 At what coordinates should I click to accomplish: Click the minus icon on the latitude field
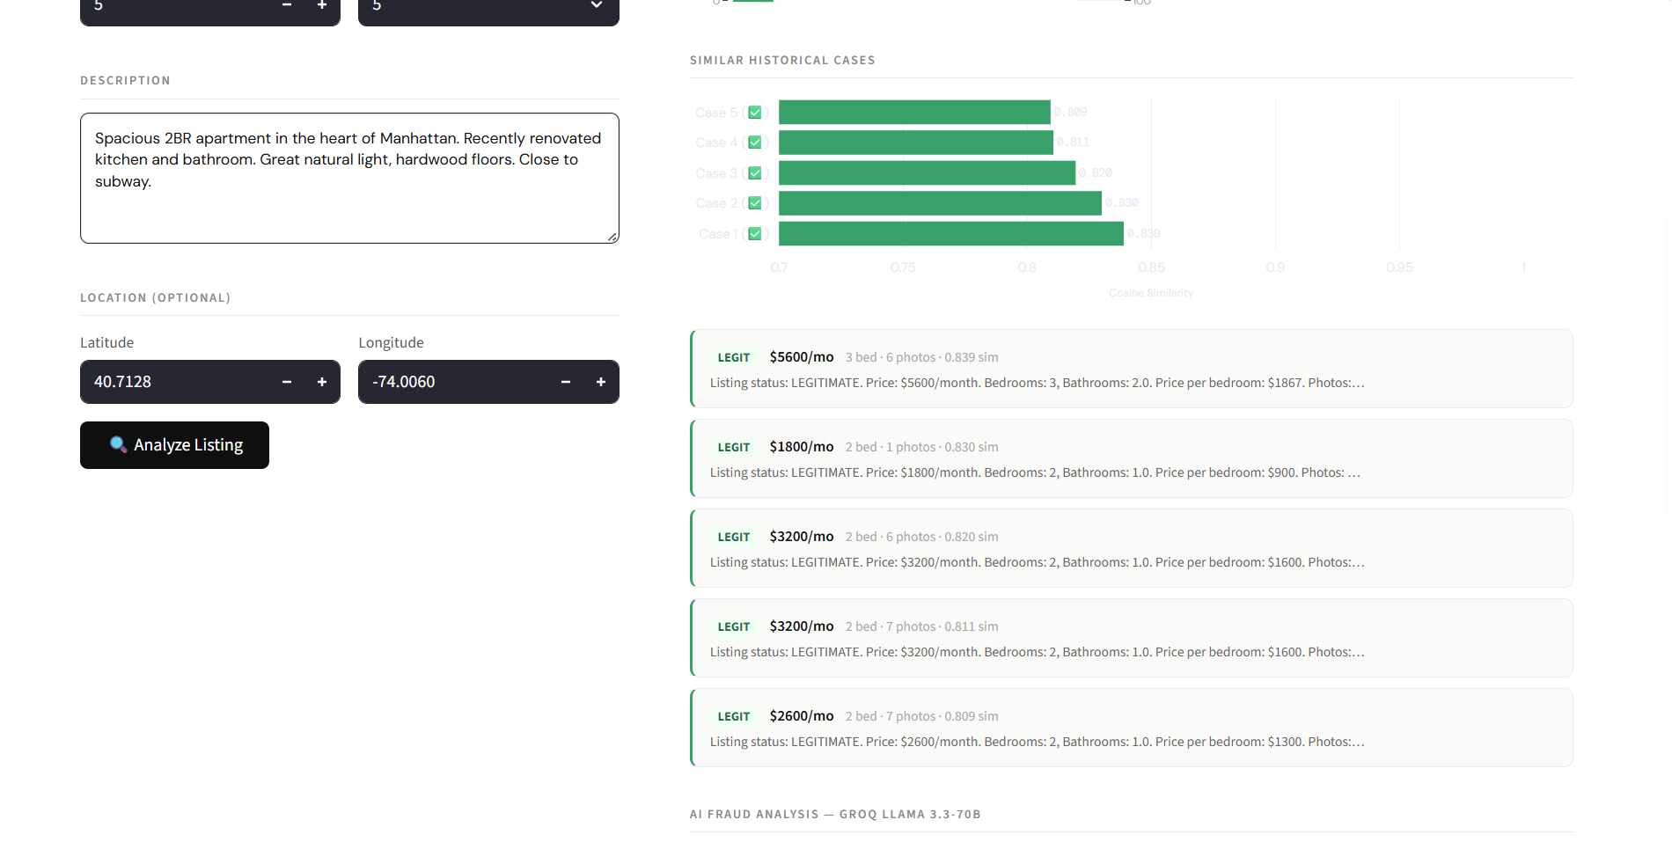(x=286, y=382)
